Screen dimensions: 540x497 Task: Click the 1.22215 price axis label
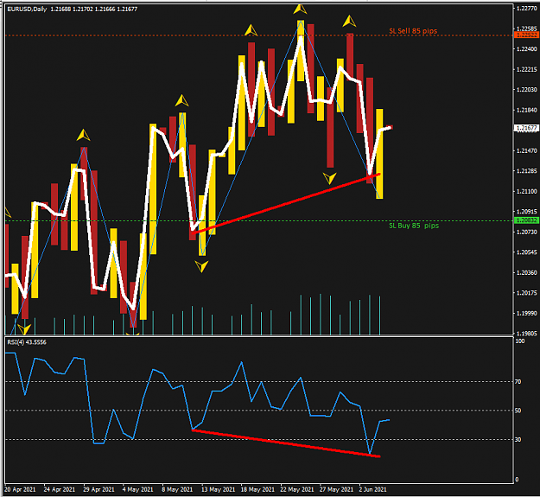(526, 69)
